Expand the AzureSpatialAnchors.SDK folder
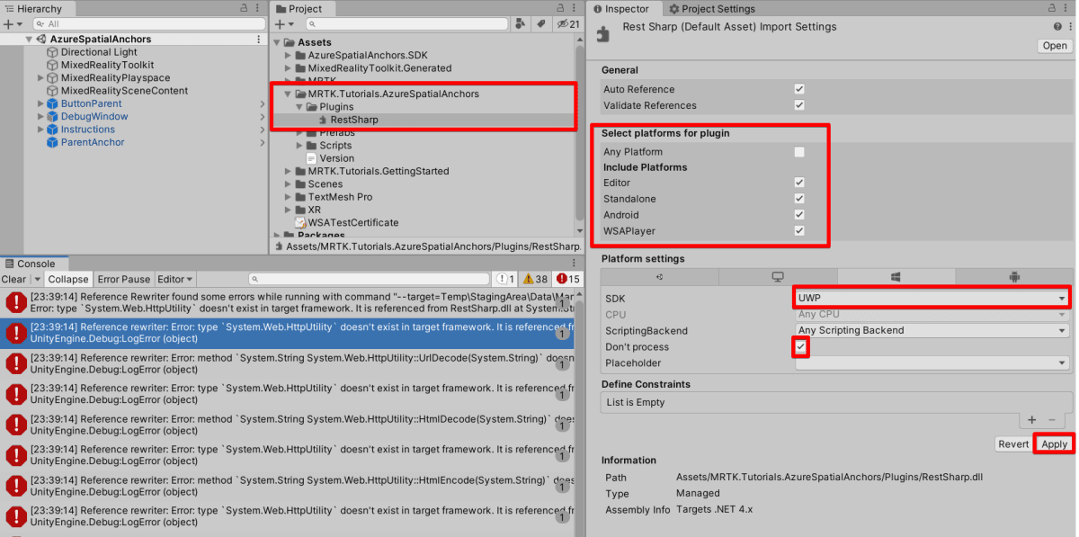Viewport: 1079px width, 537px height. coord(289,55)
